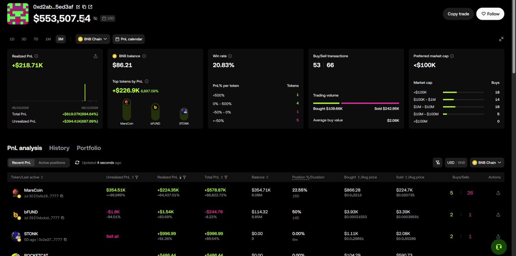Screen dimensions: 516x256
Task: Show info for Top tokens by PnL
Action: pos(146,81)
